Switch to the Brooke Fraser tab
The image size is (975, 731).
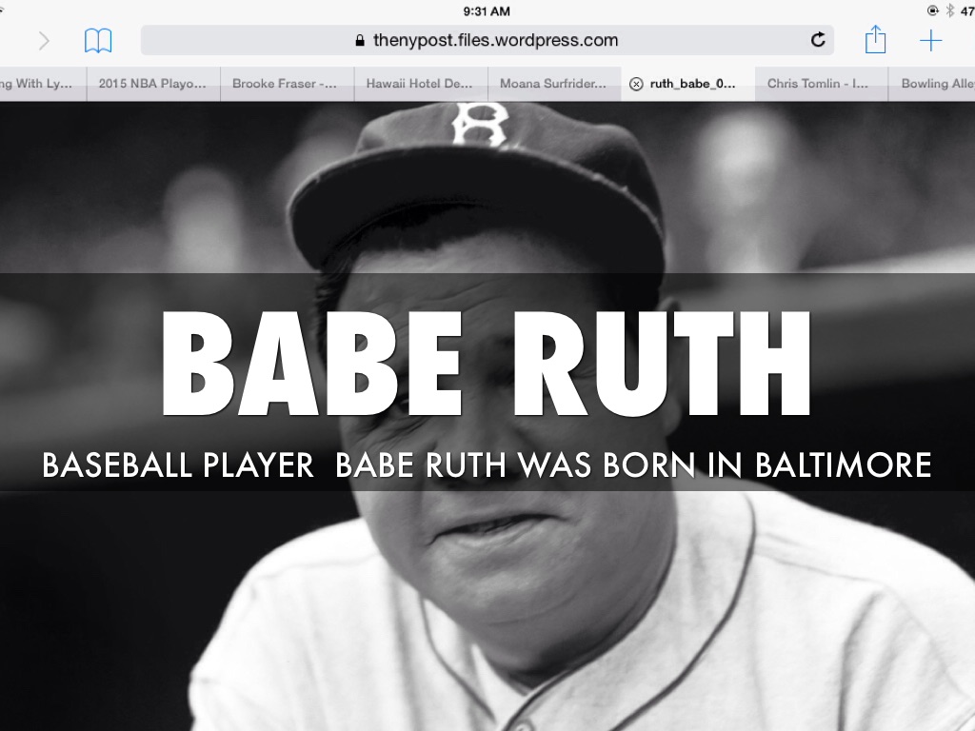tap(285, 84)
